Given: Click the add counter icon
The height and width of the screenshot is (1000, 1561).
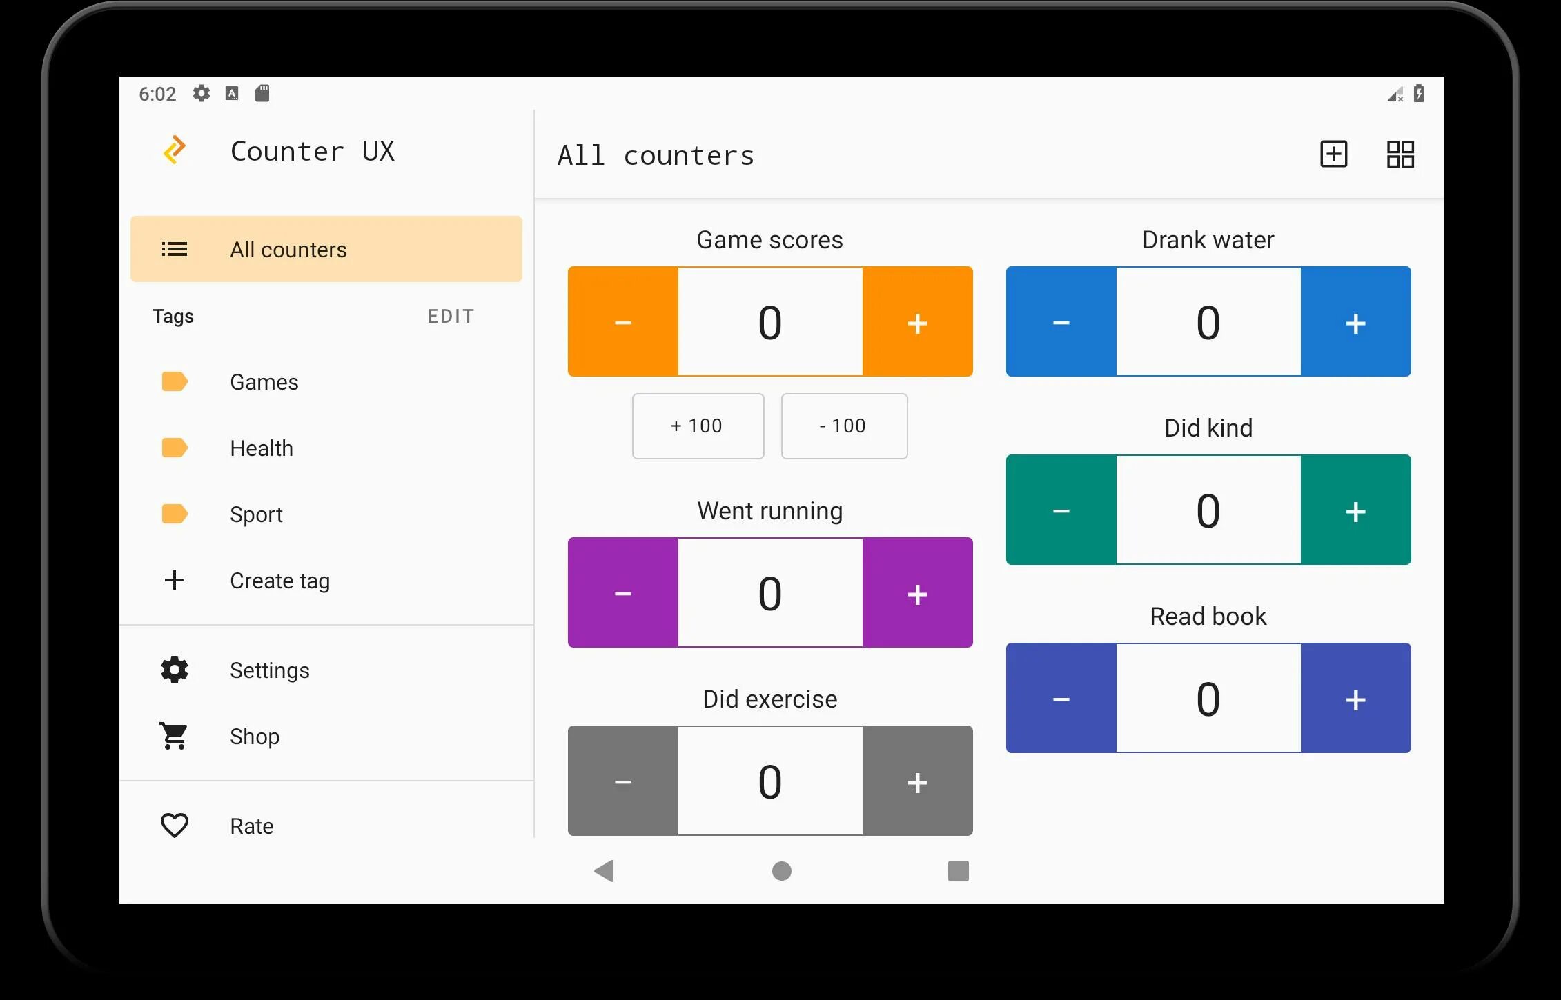Looking at the screenshot, I should [1333, 154].
